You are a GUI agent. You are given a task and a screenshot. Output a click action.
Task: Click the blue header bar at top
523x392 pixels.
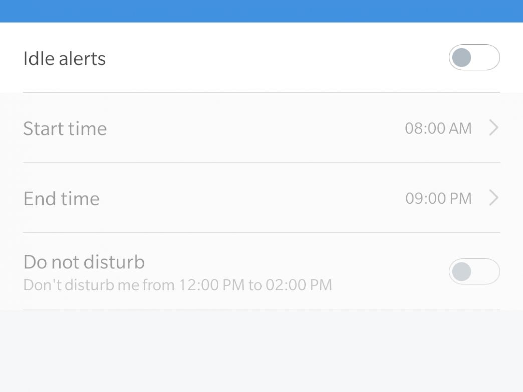click(x=261, y=11)
